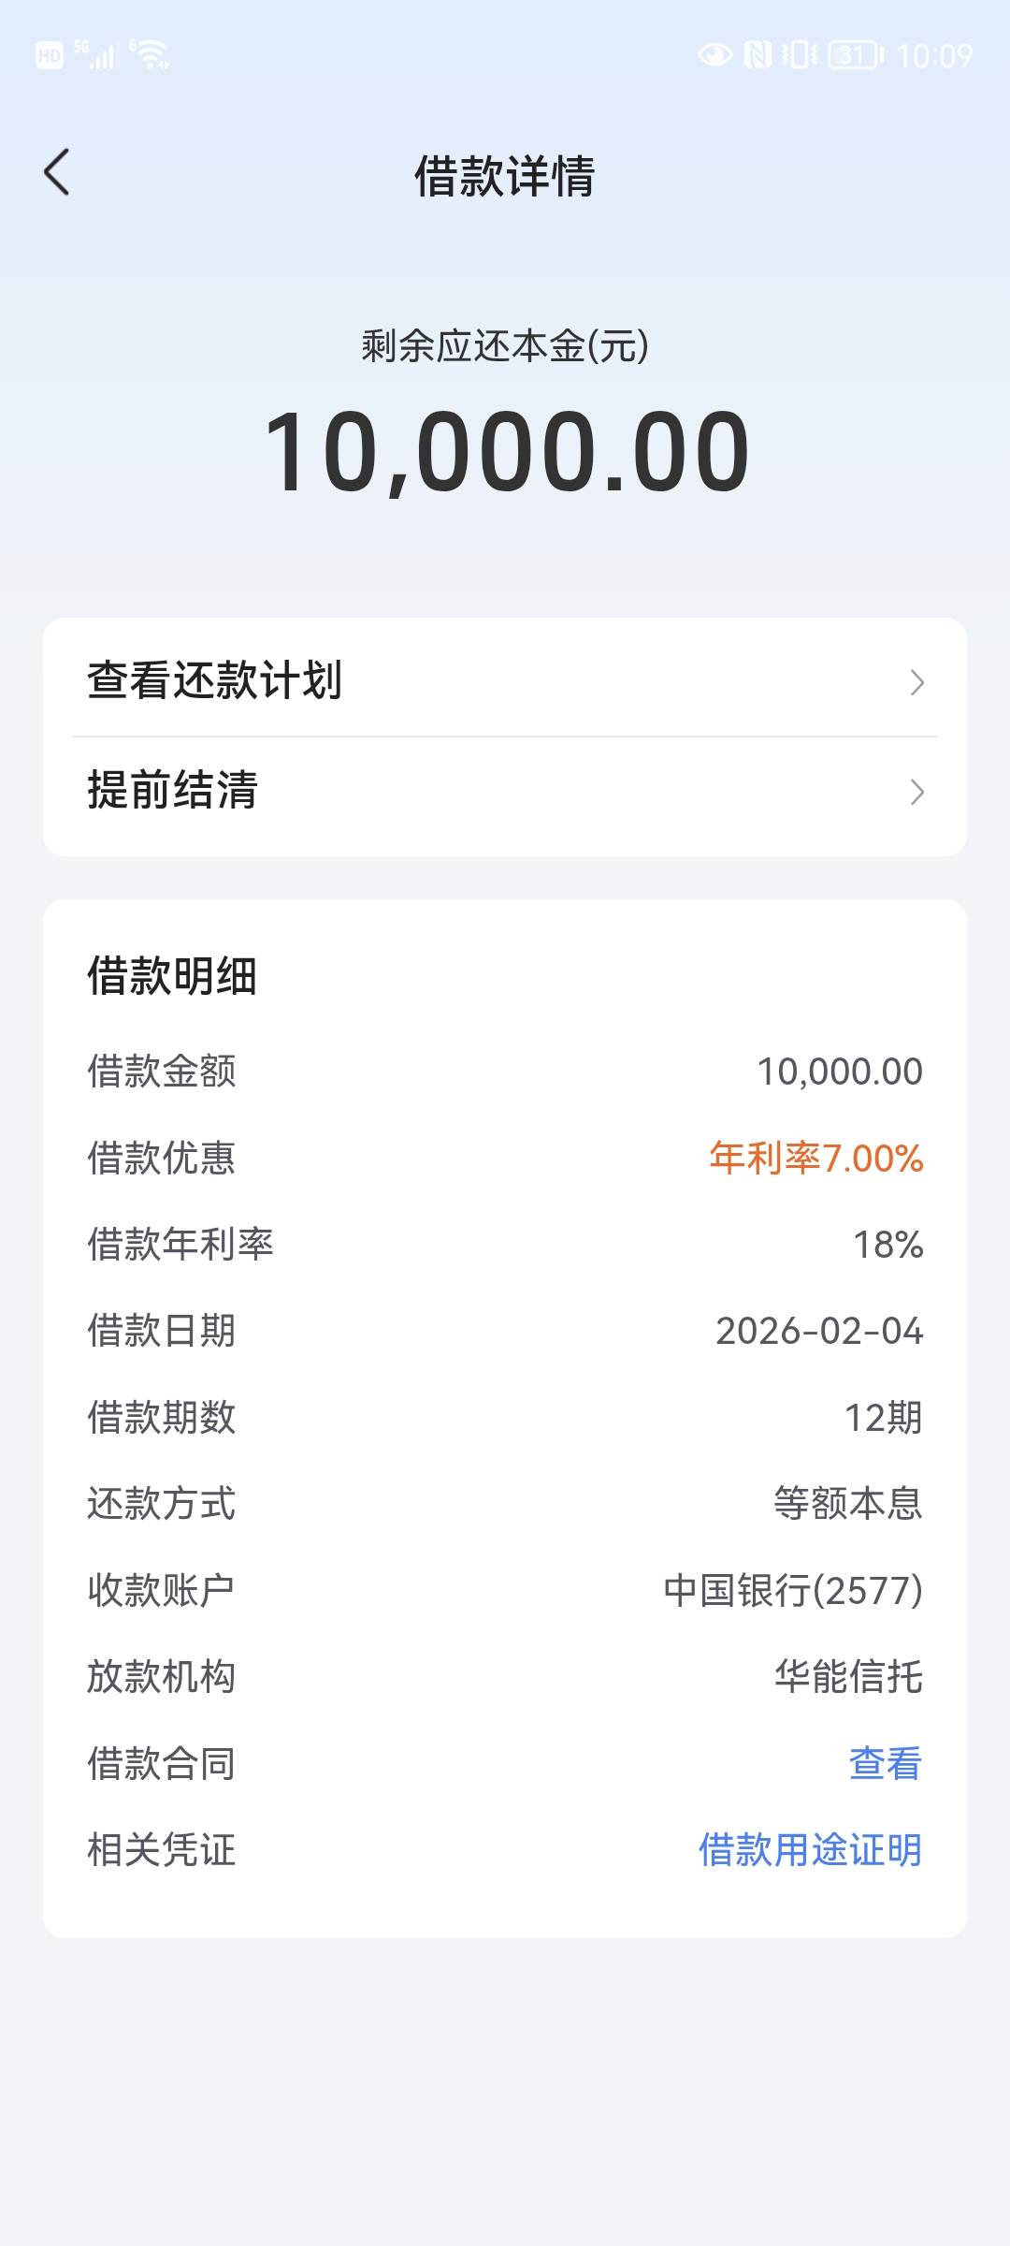Expand chevron next to 查看还款计划
Viewport: 1010px width, 2246px height.
(x=916, y=682)
